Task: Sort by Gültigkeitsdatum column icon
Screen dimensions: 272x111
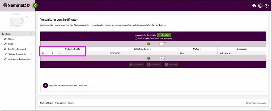Action: (151, 49)
